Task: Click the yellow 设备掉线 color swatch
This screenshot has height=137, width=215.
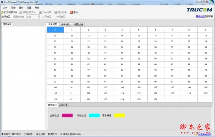Action: (119, 115)
